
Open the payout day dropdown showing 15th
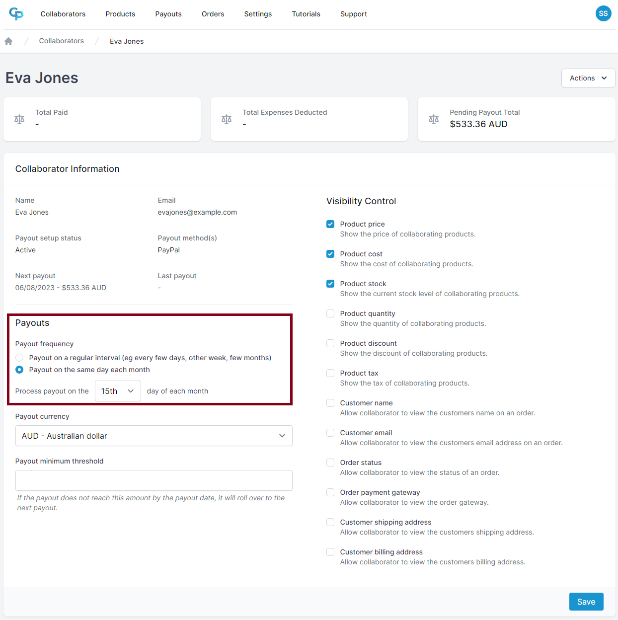point(118,391)
